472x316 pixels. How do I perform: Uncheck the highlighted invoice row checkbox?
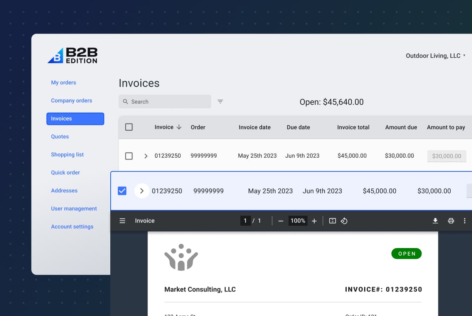(x=122, y=191)
